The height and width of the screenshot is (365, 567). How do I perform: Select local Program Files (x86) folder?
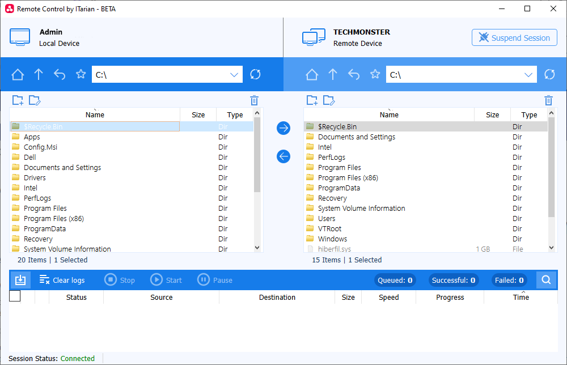(132, 219)
